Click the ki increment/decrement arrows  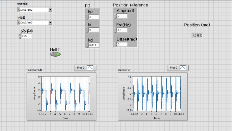(x=87, y=30)
